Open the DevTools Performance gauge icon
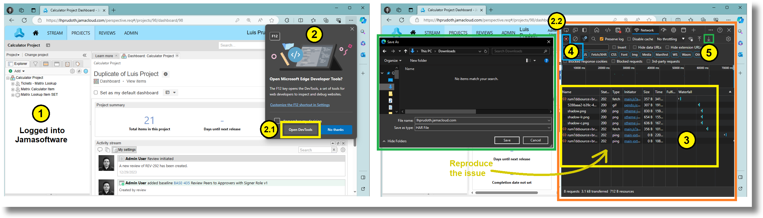763x218 pixels. pos(664,30)
